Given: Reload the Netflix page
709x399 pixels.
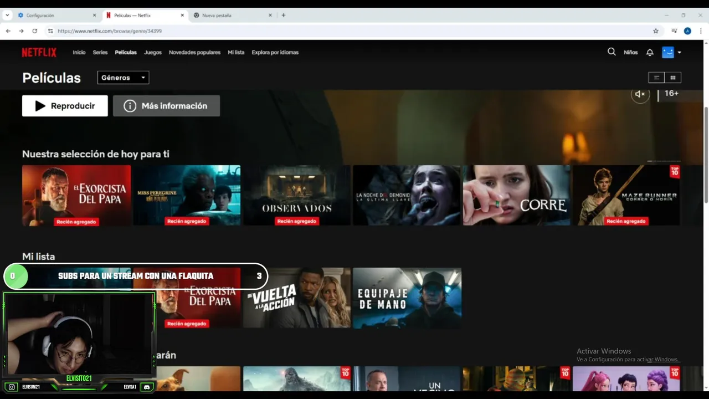Looking at the screenshot, I should point(35,31).
